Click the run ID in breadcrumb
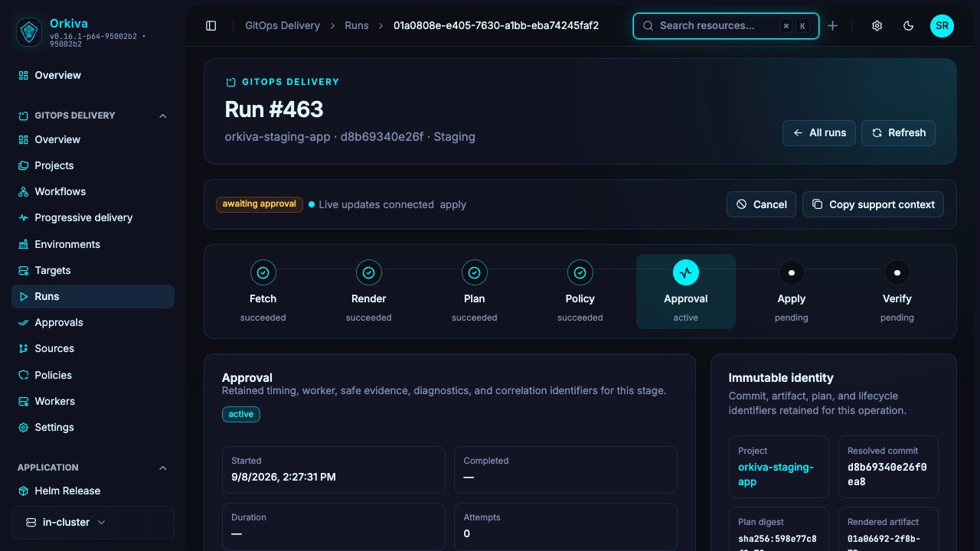This screenshot has width=980, height=551. tap(496, 25)
